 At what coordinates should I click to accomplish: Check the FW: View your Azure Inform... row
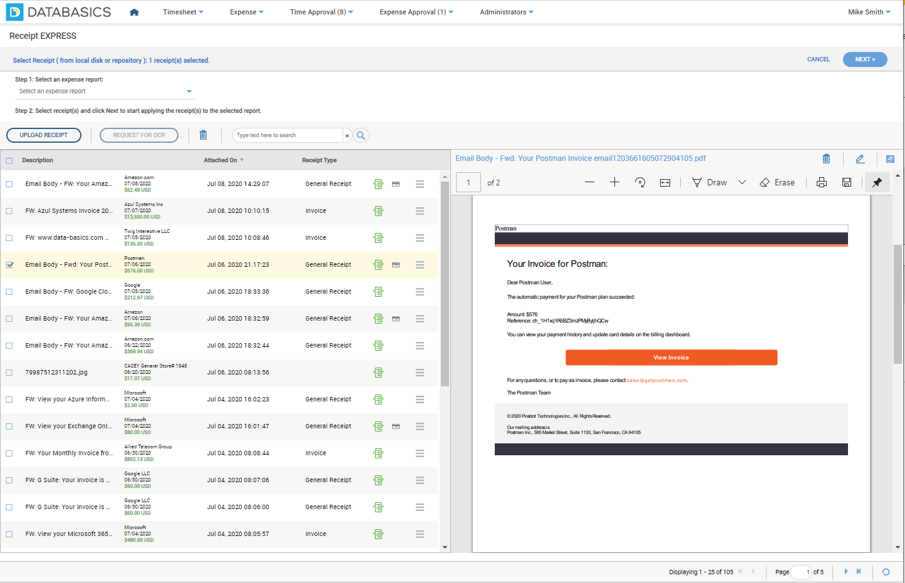tap(9, 400)
